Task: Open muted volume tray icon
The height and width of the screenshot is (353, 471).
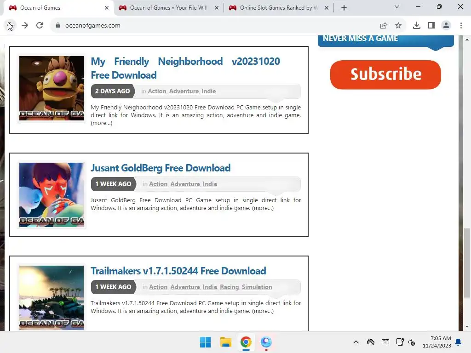Action: pyautogui.click(x=412, y=342)
